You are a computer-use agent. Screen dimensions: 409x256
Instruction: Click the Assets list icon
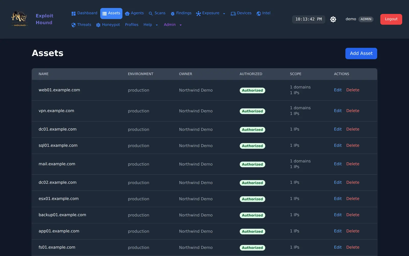[x=105, y=14]
